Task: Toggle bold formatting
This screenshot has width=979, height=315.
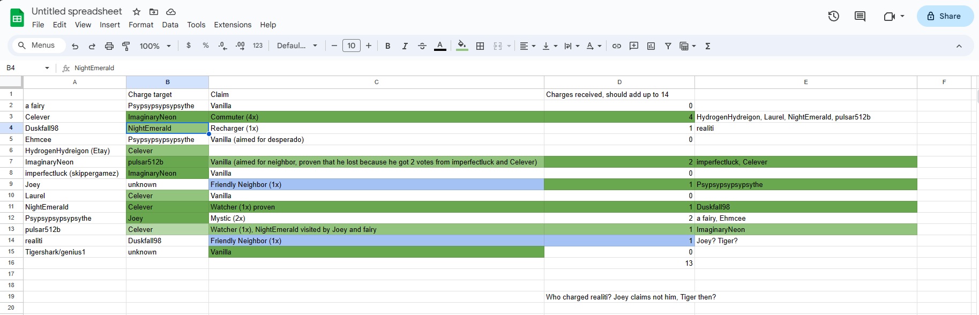Action: (x=387, y=46)
